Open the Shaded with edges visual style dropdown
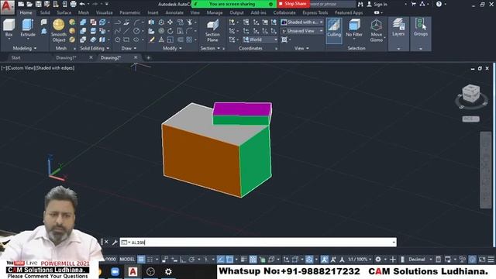 click(302, 22)
